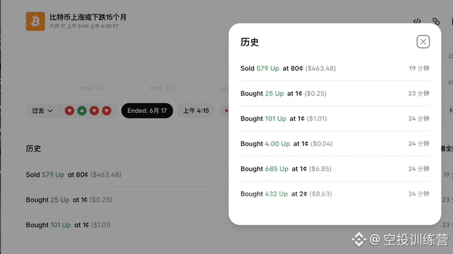
Task: Click the 比特币上涨或下跌15个月 market title
Action: click(x=88, y=17)
